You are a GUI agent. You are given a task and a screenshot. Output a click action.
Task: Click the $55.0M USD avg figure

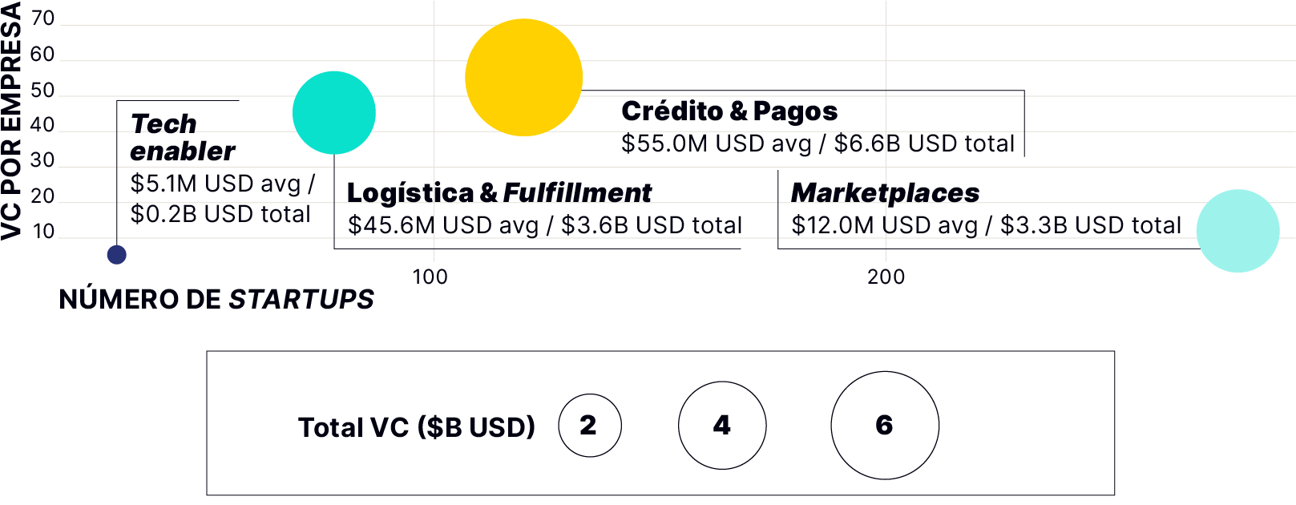point(716,143)
